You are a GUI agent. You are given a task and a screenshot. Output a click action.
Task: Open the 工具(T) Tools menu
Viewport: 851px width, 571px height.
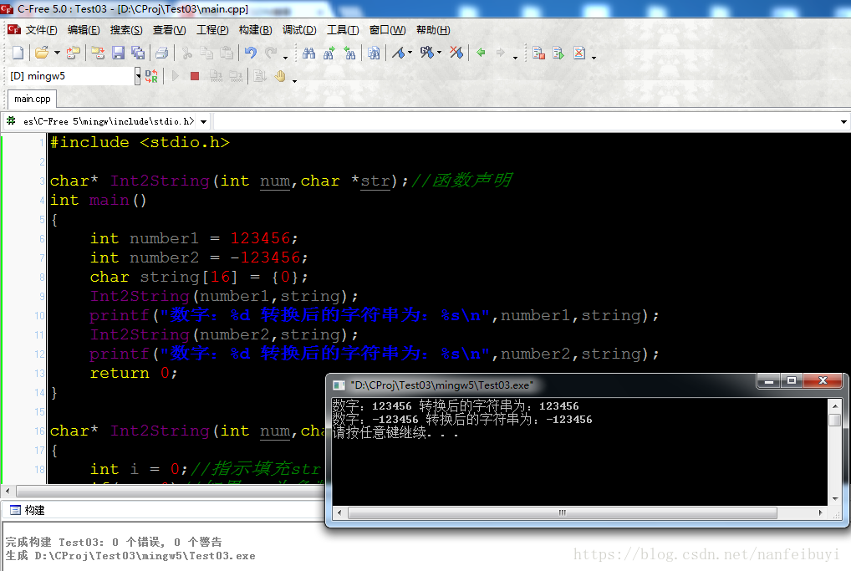click(x=343, y=30)
